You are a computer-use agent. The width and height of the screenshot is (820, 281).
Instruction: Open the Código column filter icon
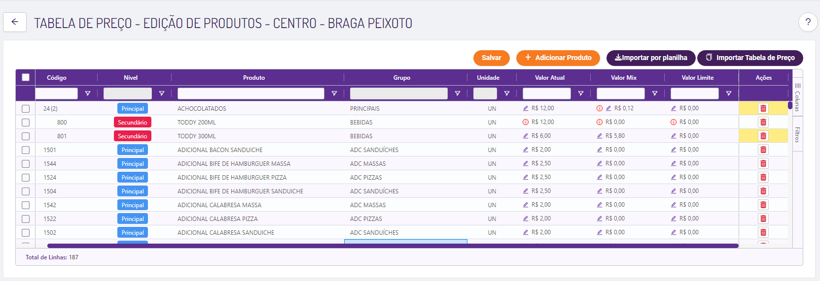tap(88, 94)
